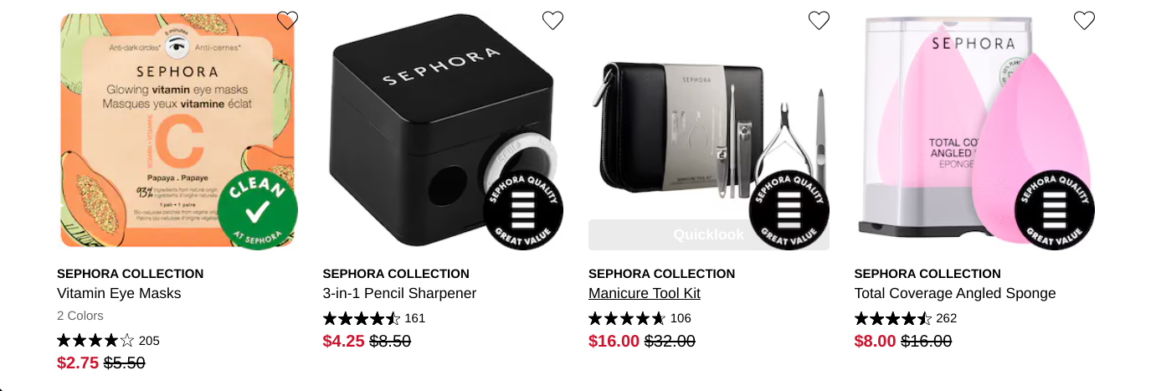The height and width of the screenshot is (391, 1156).
Task: Open the Vitamin Eye Masks product title
Action: 119,294
